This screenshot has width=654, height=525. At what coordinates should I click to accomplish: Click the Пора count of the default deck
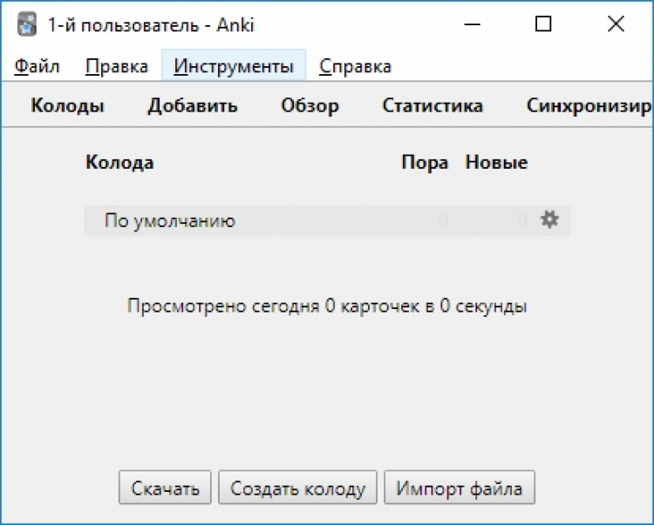tap(443, 221)
